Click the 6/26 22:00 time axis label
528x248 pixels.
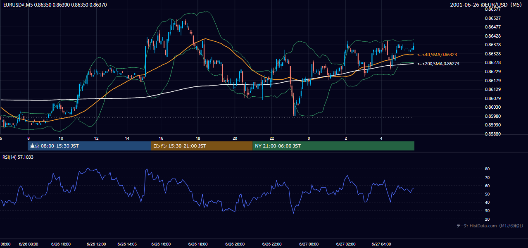click(x=272, y=244)
